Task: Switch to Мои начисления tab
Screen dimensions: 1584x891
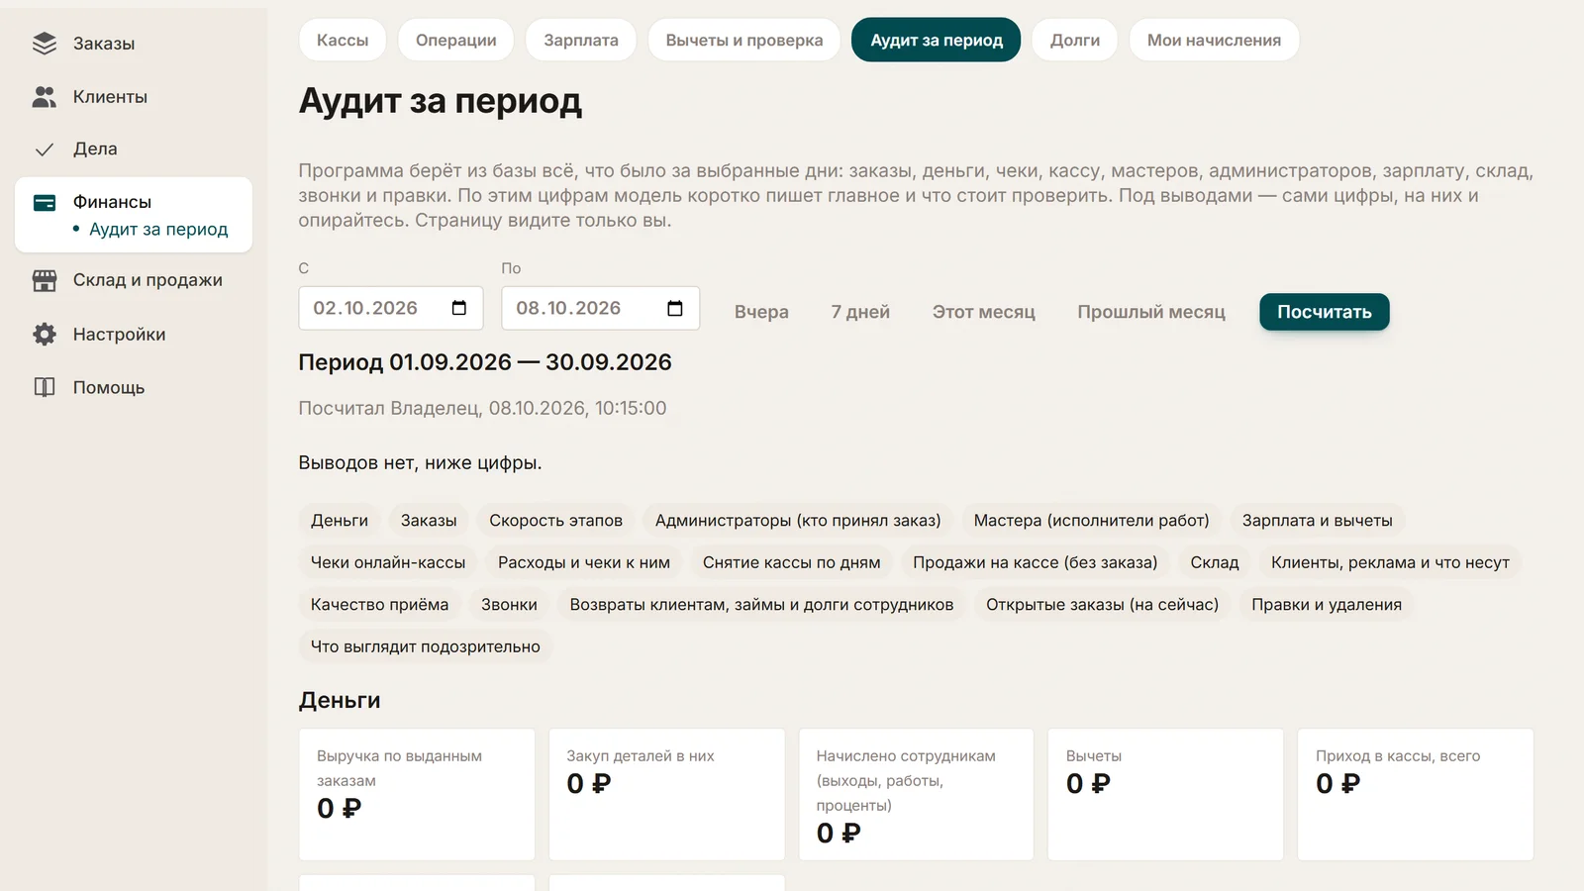Action: pos(1214,40)
